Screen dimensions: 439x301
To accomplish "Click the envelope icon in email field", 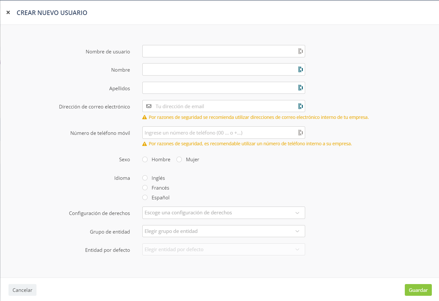I will (149, 106).
